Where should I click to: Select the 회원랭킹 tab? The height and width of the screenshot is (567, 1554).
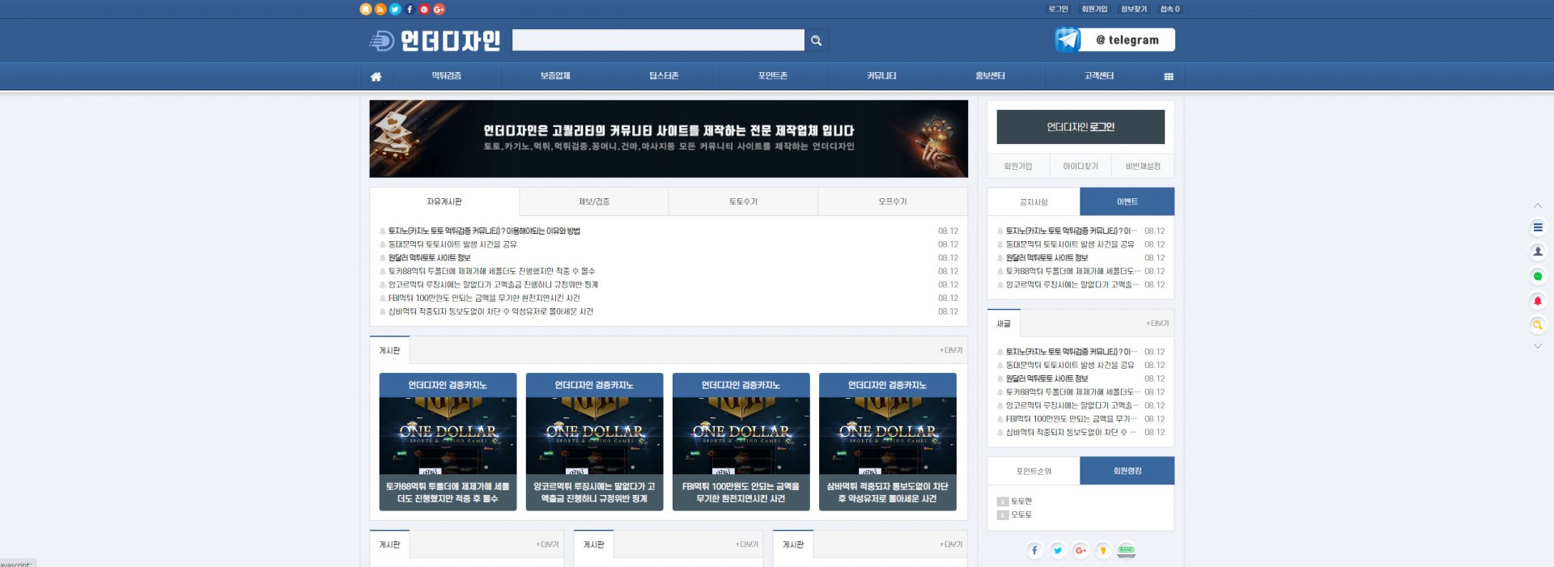point(1127,471)
